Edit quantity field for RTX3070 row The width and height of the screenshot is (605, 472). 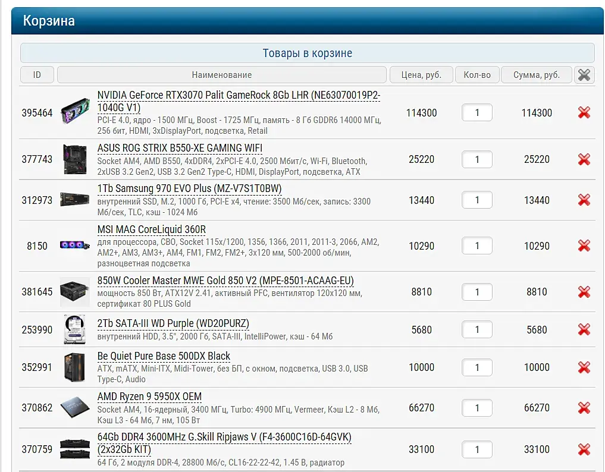477,112
